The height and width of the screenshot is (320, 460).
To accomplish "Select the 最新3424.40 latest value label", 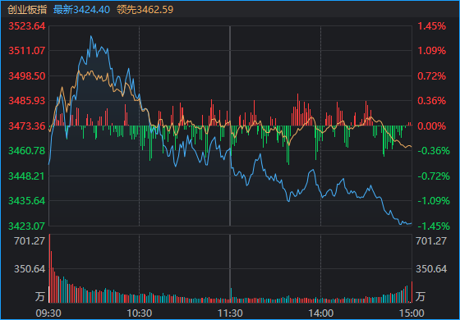I will tap(81, 10).
